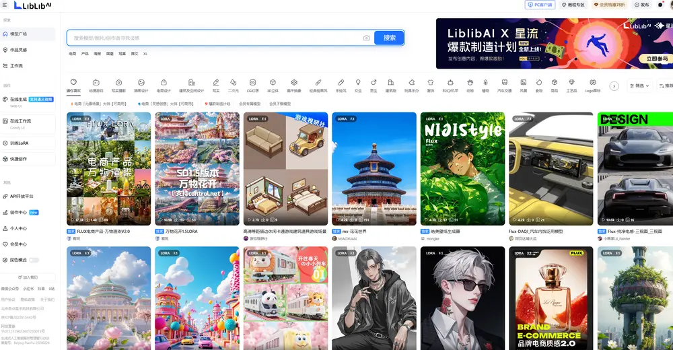673x350 pixels.
Task: Select the 建筑及空间设计 category icon
Action: (191, 83)
